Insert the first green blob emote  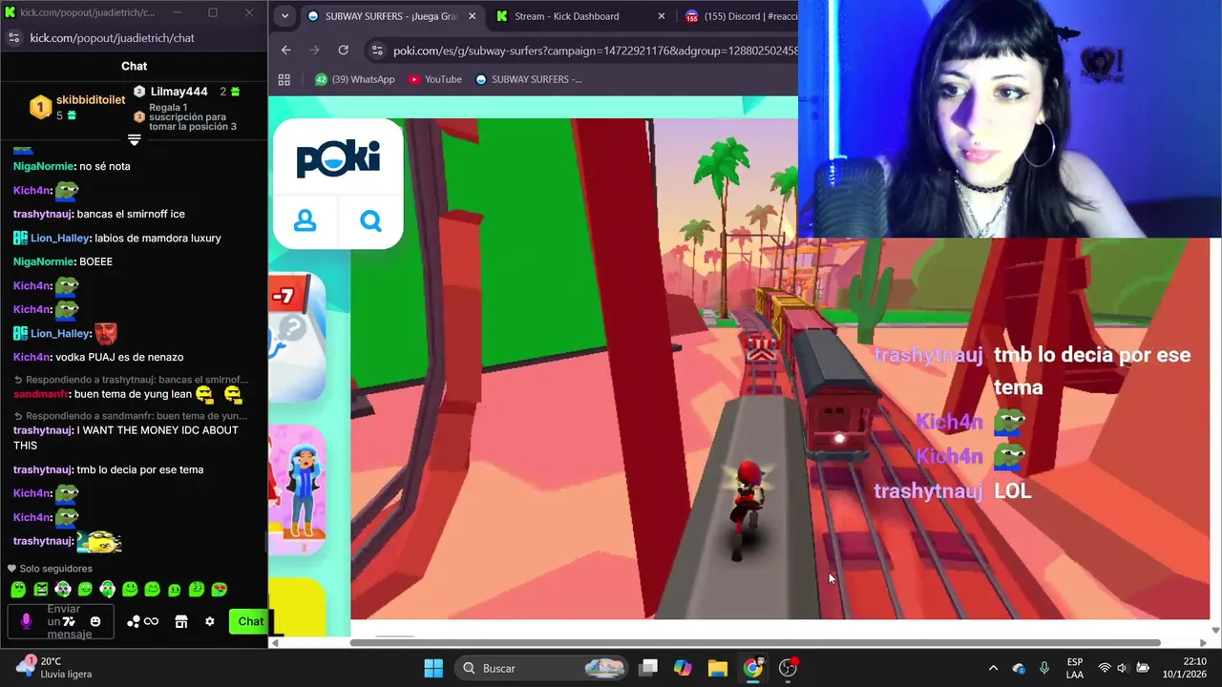point(17,590)
